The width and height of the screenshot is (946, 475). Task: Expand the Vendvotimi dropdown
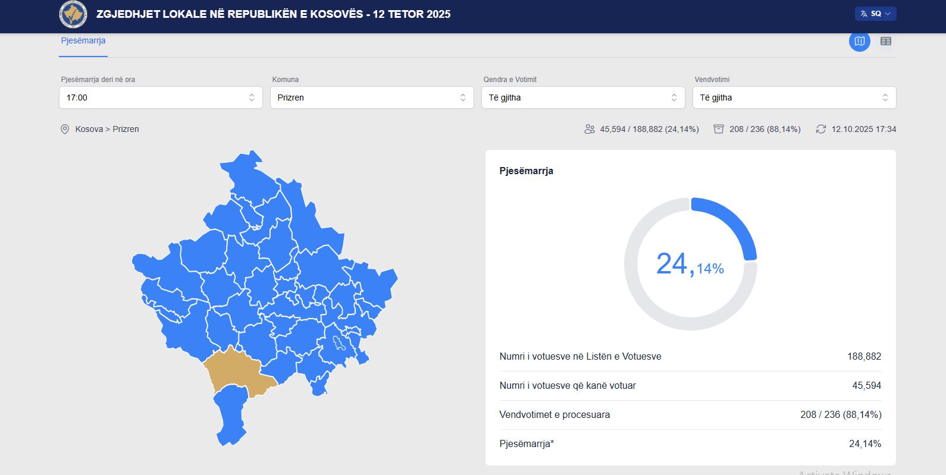[794, 97]
